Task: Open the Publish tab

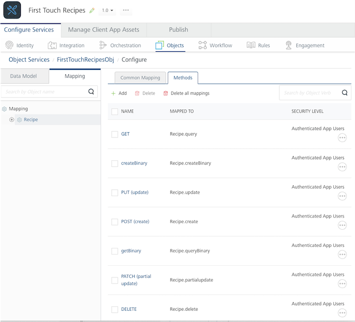Action: 179,29
